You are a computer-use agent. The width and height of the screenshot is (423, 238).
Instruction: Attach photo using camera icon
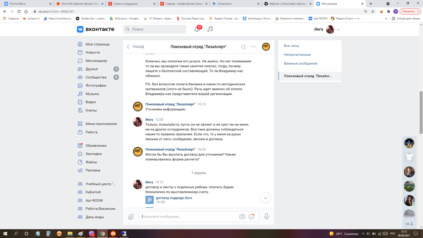[x=242, y=216]
